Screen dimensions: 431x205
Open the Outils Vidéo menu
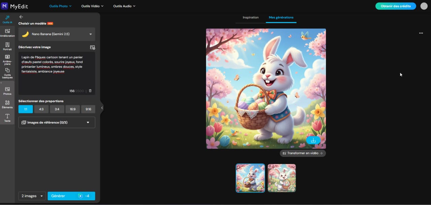(x=93, y=6)
